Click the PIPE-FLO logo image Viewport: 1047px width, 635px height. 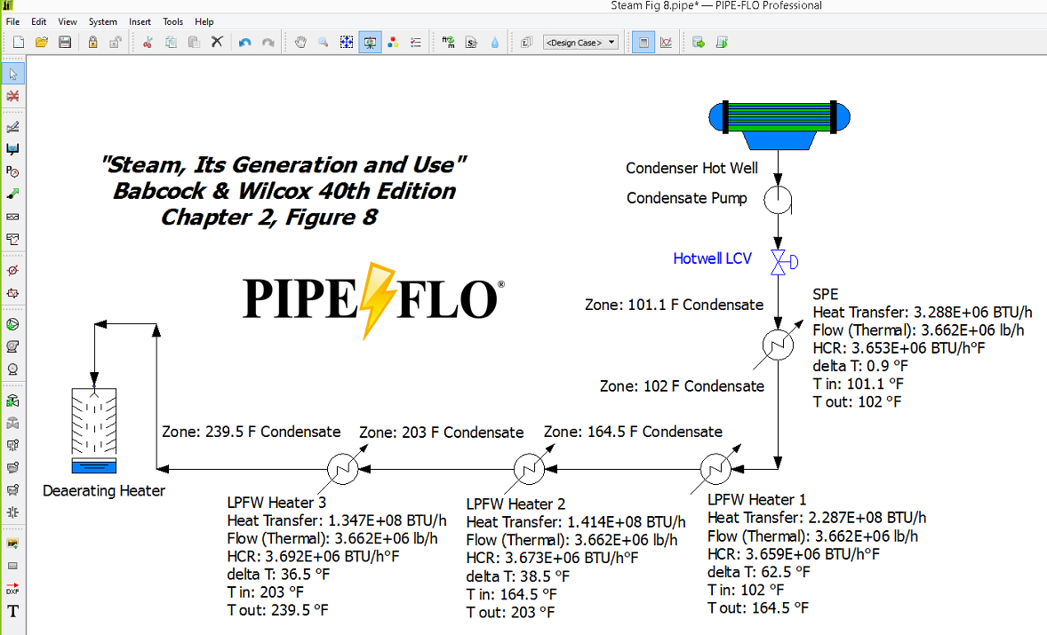pyautogui.click(x=373, y=300)
